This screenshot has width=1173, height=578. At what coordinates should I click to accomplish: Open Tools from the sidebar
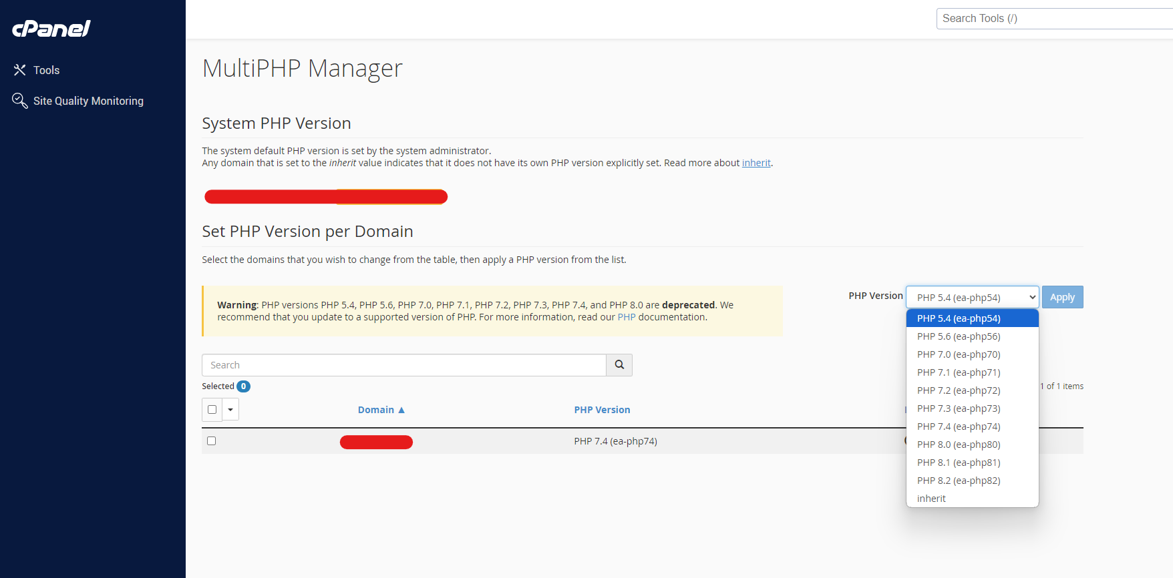[x=46, y=70]
